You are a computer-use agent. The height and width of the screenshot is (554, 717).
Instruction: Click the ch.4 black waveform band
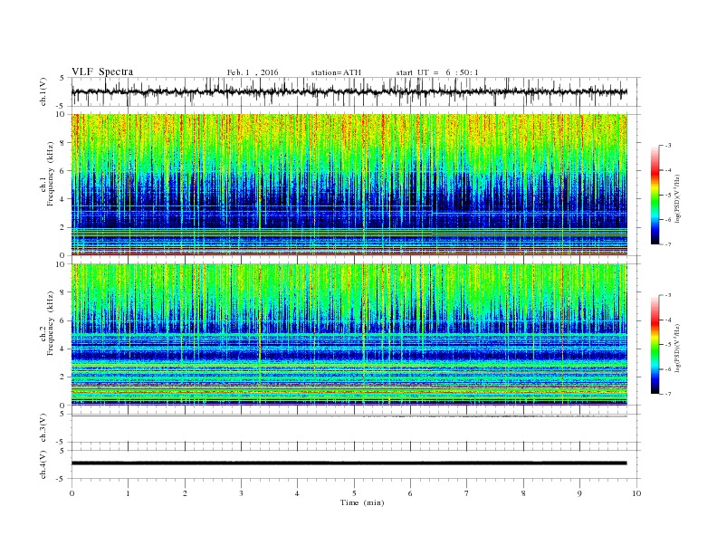click(349, 463)
